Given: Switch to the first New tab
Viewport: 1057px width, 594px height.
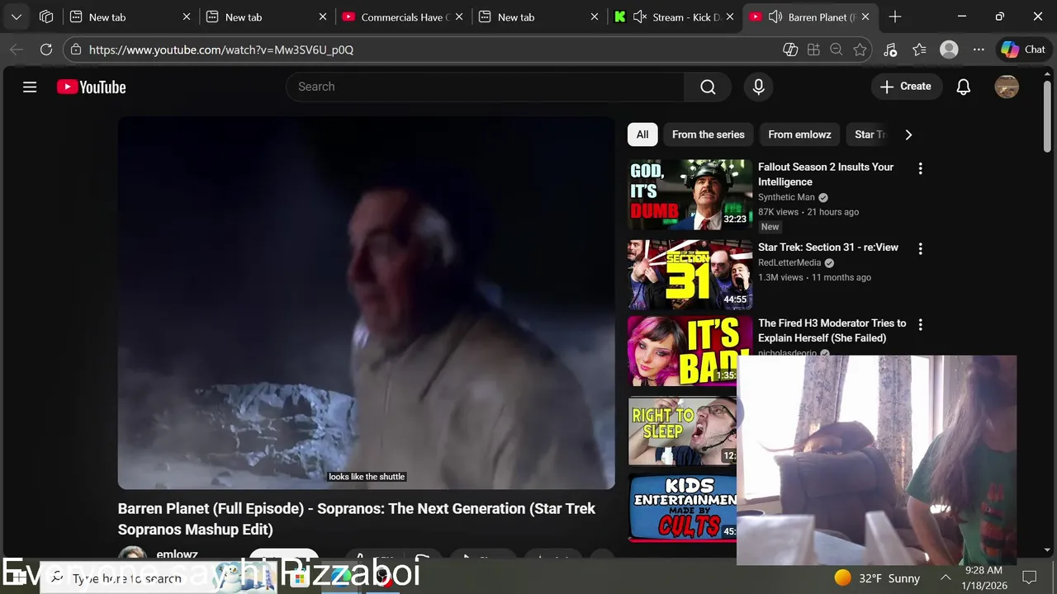Looking at the screenshot, I should click(x=130, y=16).
